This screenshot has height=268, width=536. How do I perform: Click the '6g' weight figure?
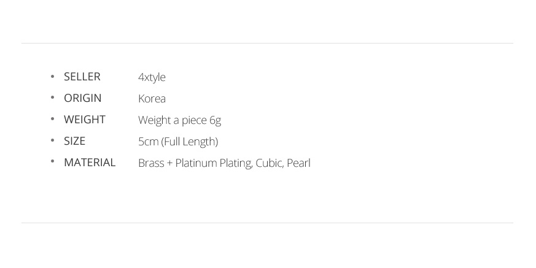[x=216, y=121]
